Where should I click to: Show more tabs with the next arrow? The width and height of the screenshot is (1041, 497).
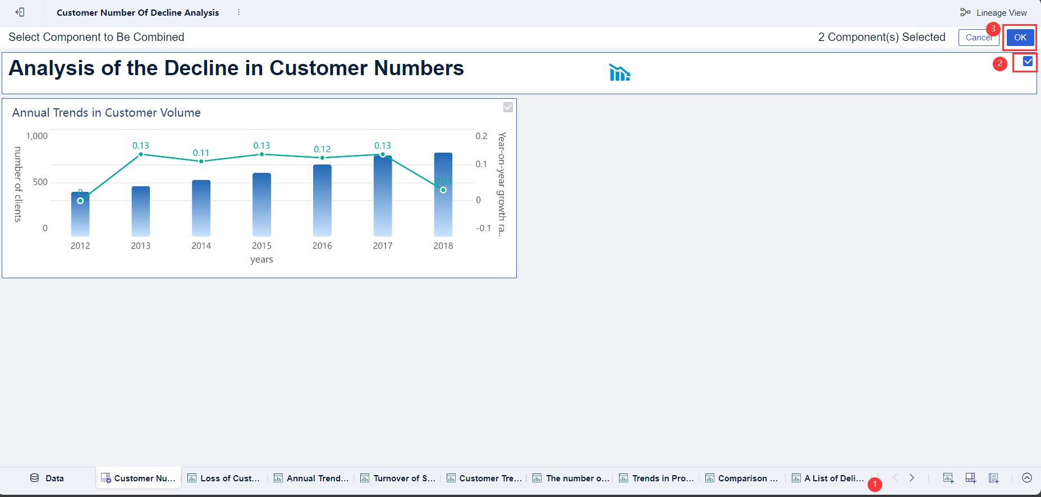912,478
